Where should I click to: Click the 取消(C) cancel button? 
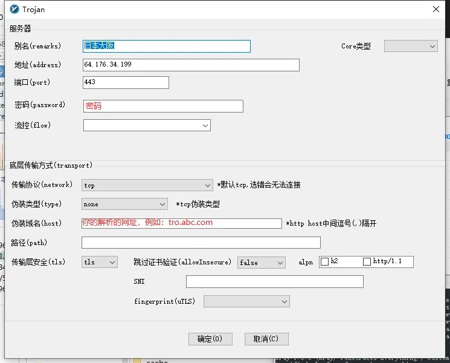(266, 339)
